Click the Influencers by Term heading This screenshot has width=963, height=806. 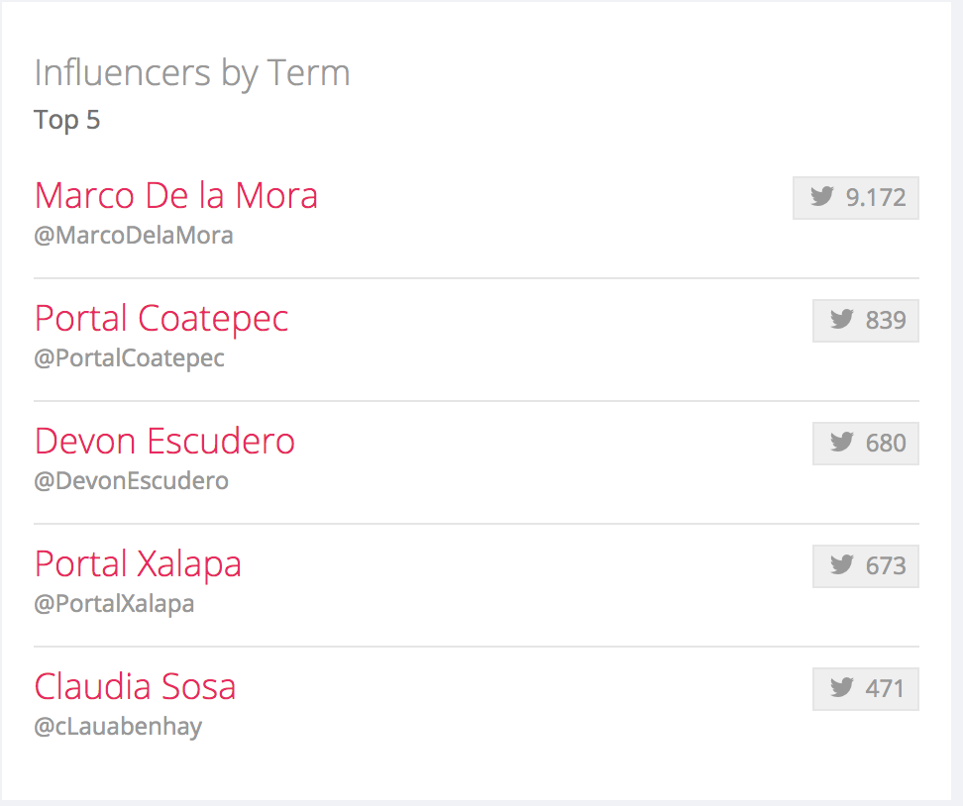(x=192, y=73)
